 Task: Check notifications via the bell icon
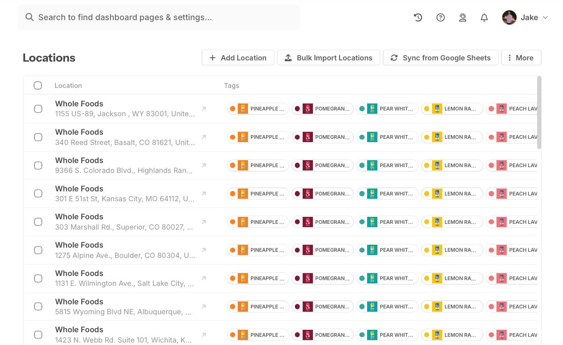pos(484,17)
